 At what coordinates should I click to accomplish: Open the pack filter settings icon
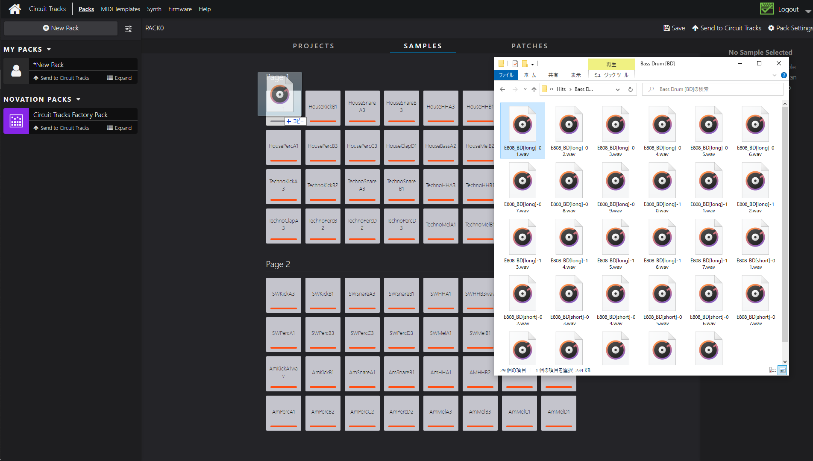pyautogui.click(x=128, y=29)
